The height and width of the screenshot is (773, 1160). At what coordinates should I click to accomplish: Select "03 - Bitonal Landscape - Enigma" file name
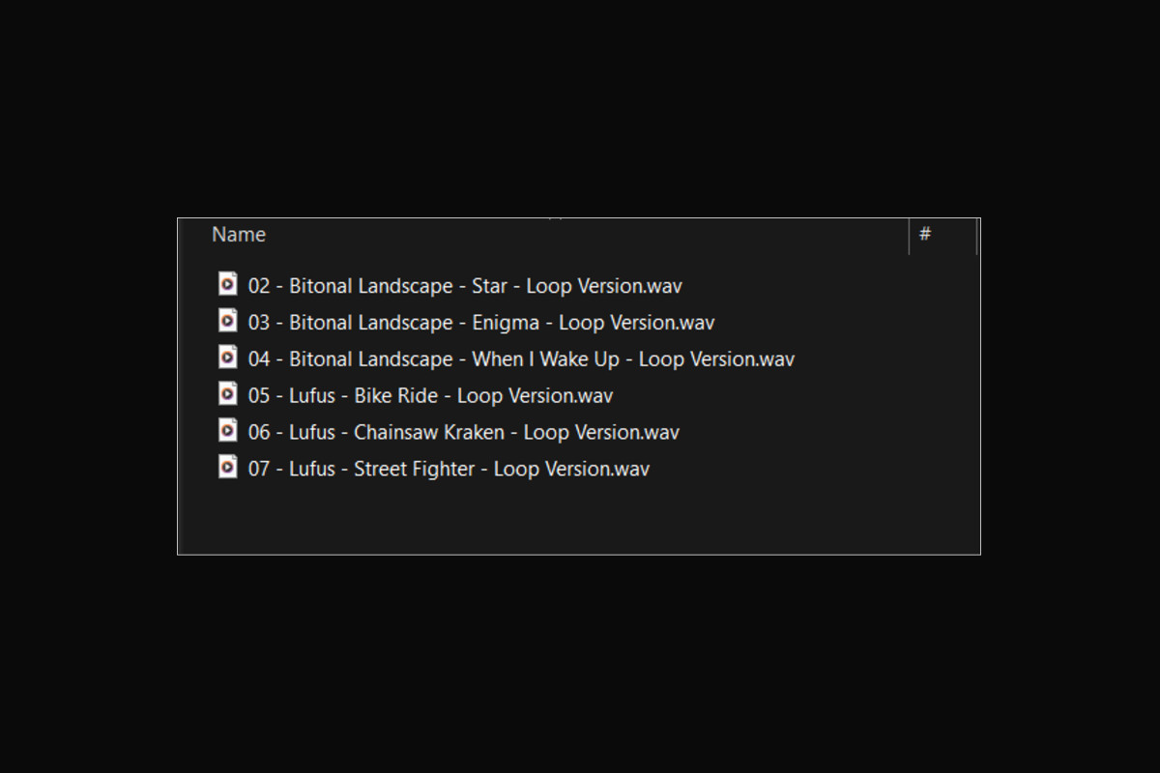click(481, 323)
